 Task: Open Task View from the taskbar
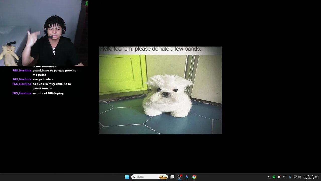click(172, 177)
